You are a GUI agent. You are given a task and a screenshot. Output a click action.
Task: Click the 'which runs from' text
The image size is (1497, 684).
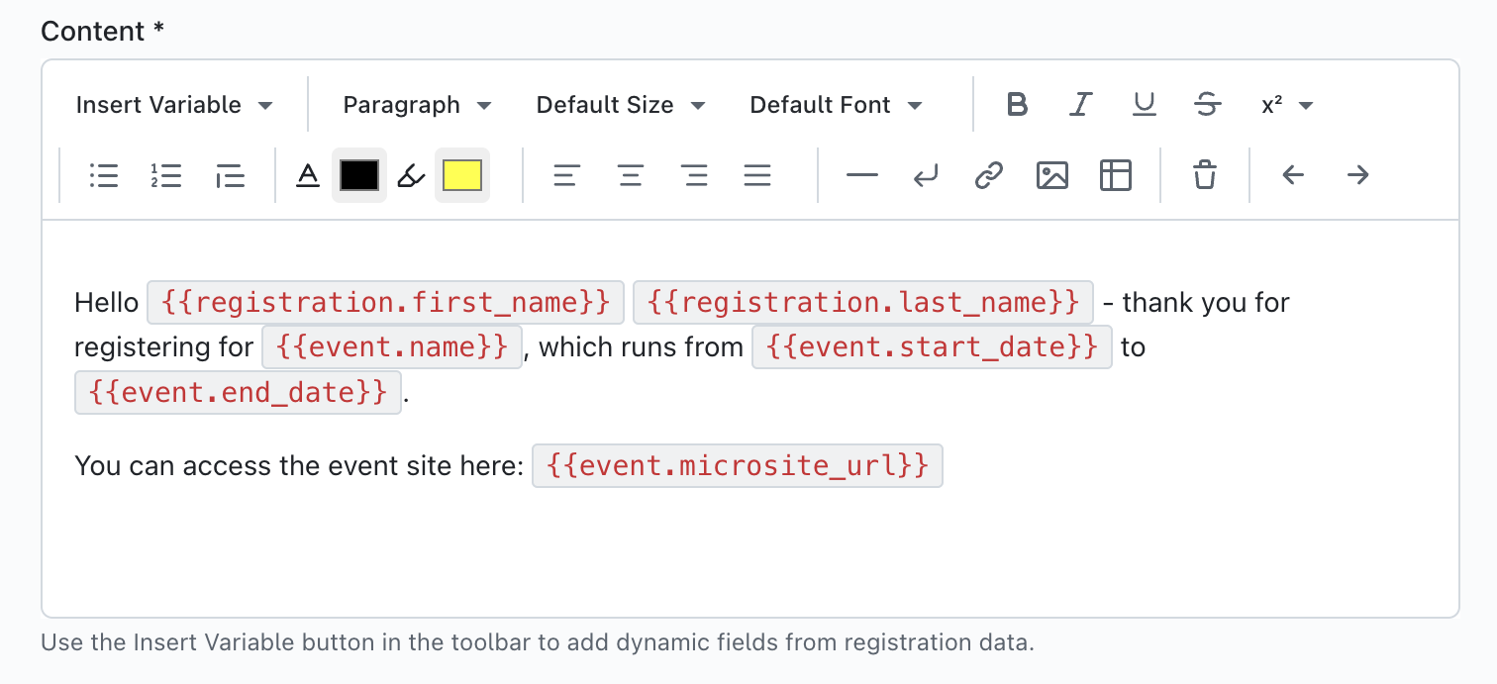coord(641,347)
